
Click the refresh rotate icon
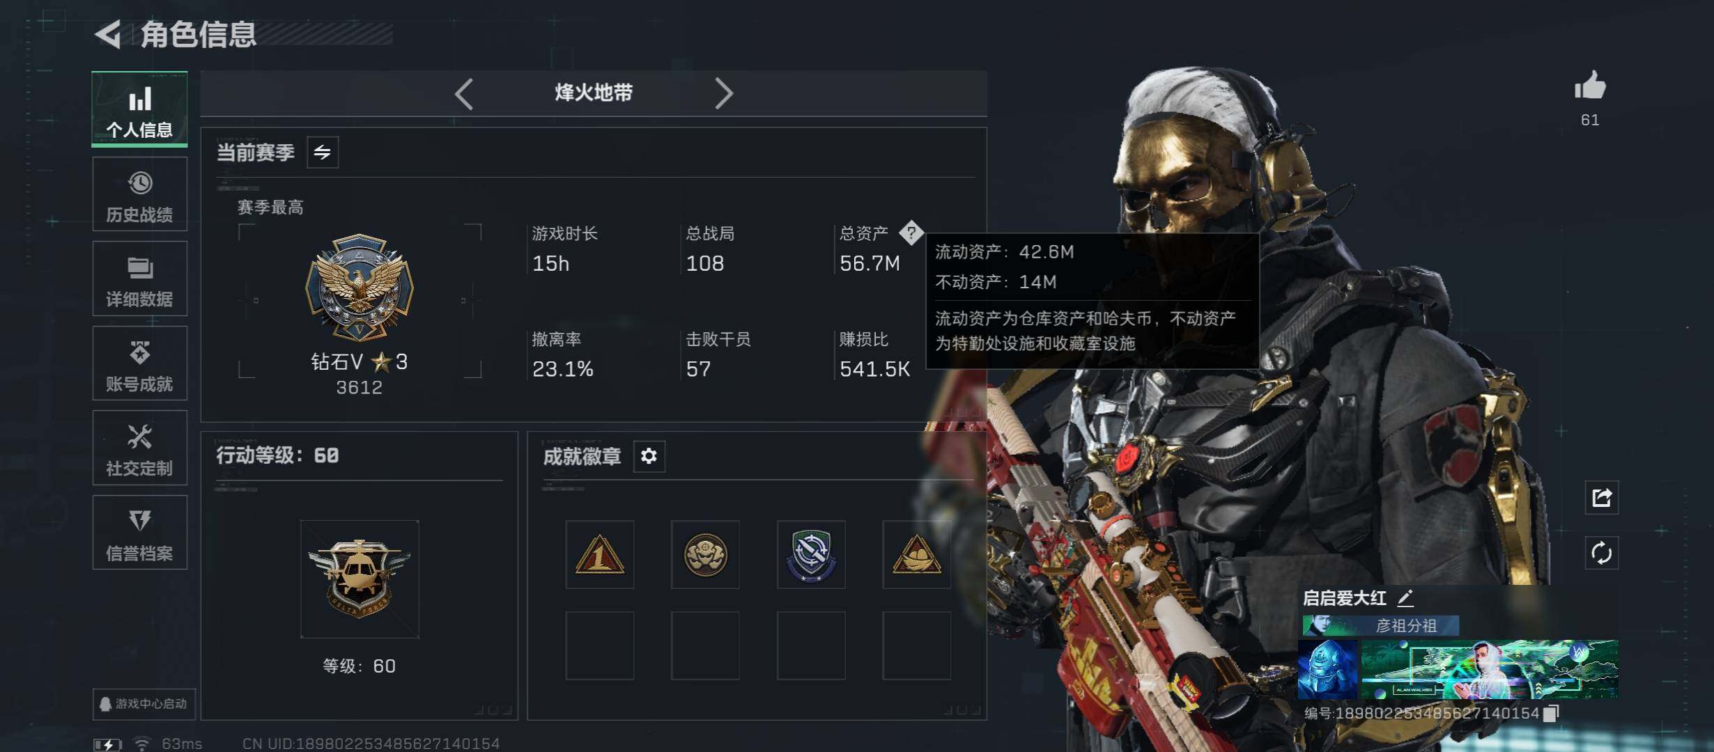coord(1601,554)
